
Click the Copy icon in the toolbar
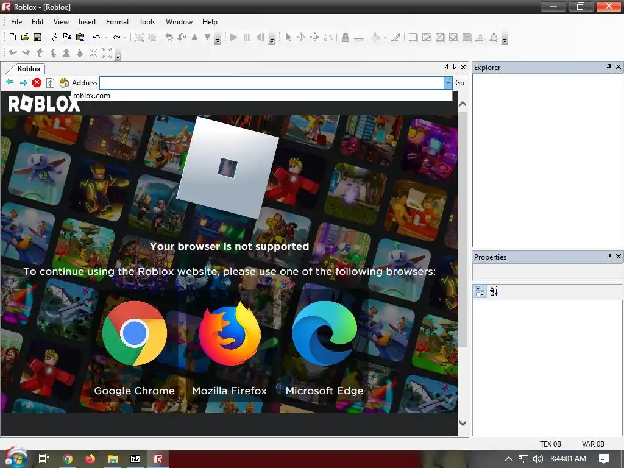(x=67, y=37)
